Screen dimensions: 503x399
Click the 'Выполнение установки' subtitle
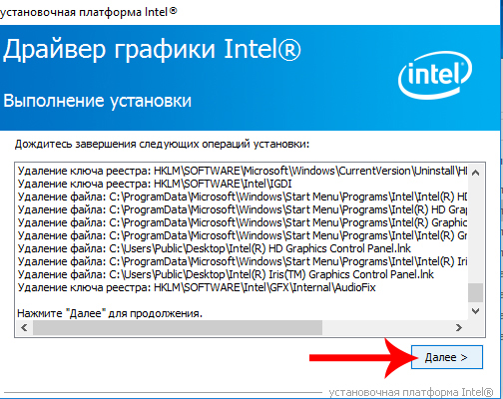coord(97,101)
